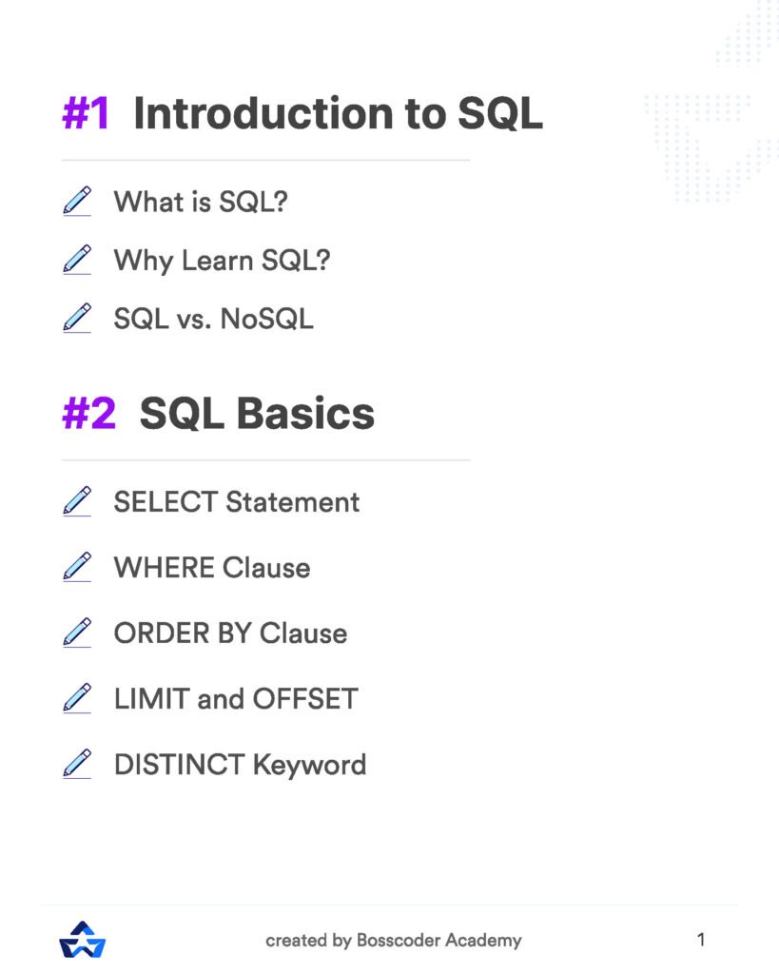Click the pencil icon beside DISTINCT Keyword
Viewport: 779px width, 974px height.
click(x=77, y=764)
